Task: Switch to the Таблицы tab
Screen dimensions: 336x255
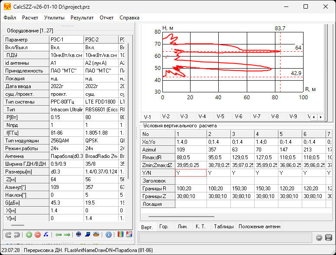Action: pos(223,227)
